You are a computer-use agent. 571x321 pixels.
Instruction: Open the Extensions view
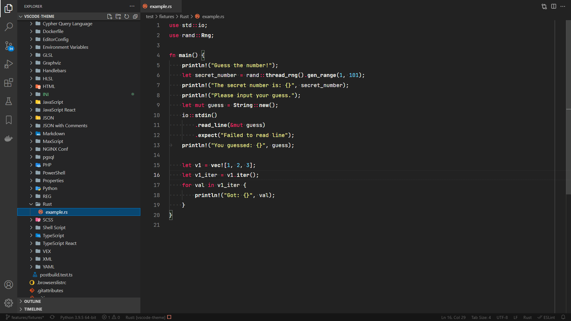9,83
